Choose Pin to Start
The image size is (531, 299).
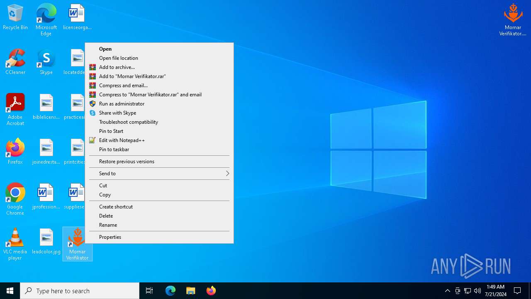click(159, 131)
